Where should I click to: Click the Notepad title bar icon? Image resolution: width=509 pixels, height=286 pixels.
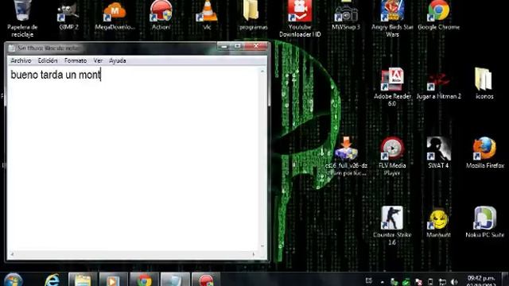pos(12,48)
